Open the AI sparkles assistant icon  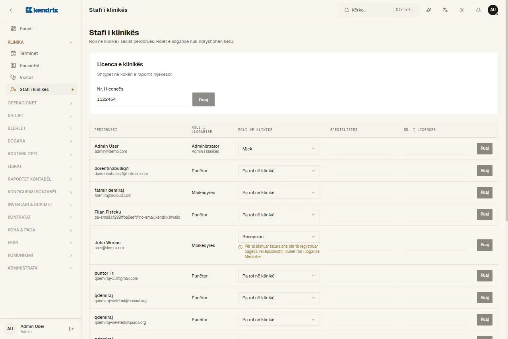point(429,10)
